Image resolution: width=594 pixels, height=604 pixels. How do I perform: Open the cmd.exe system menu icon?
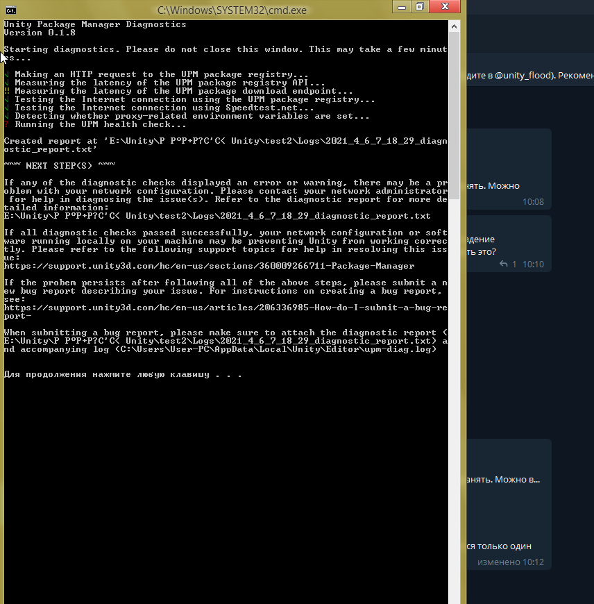(11, 10)
